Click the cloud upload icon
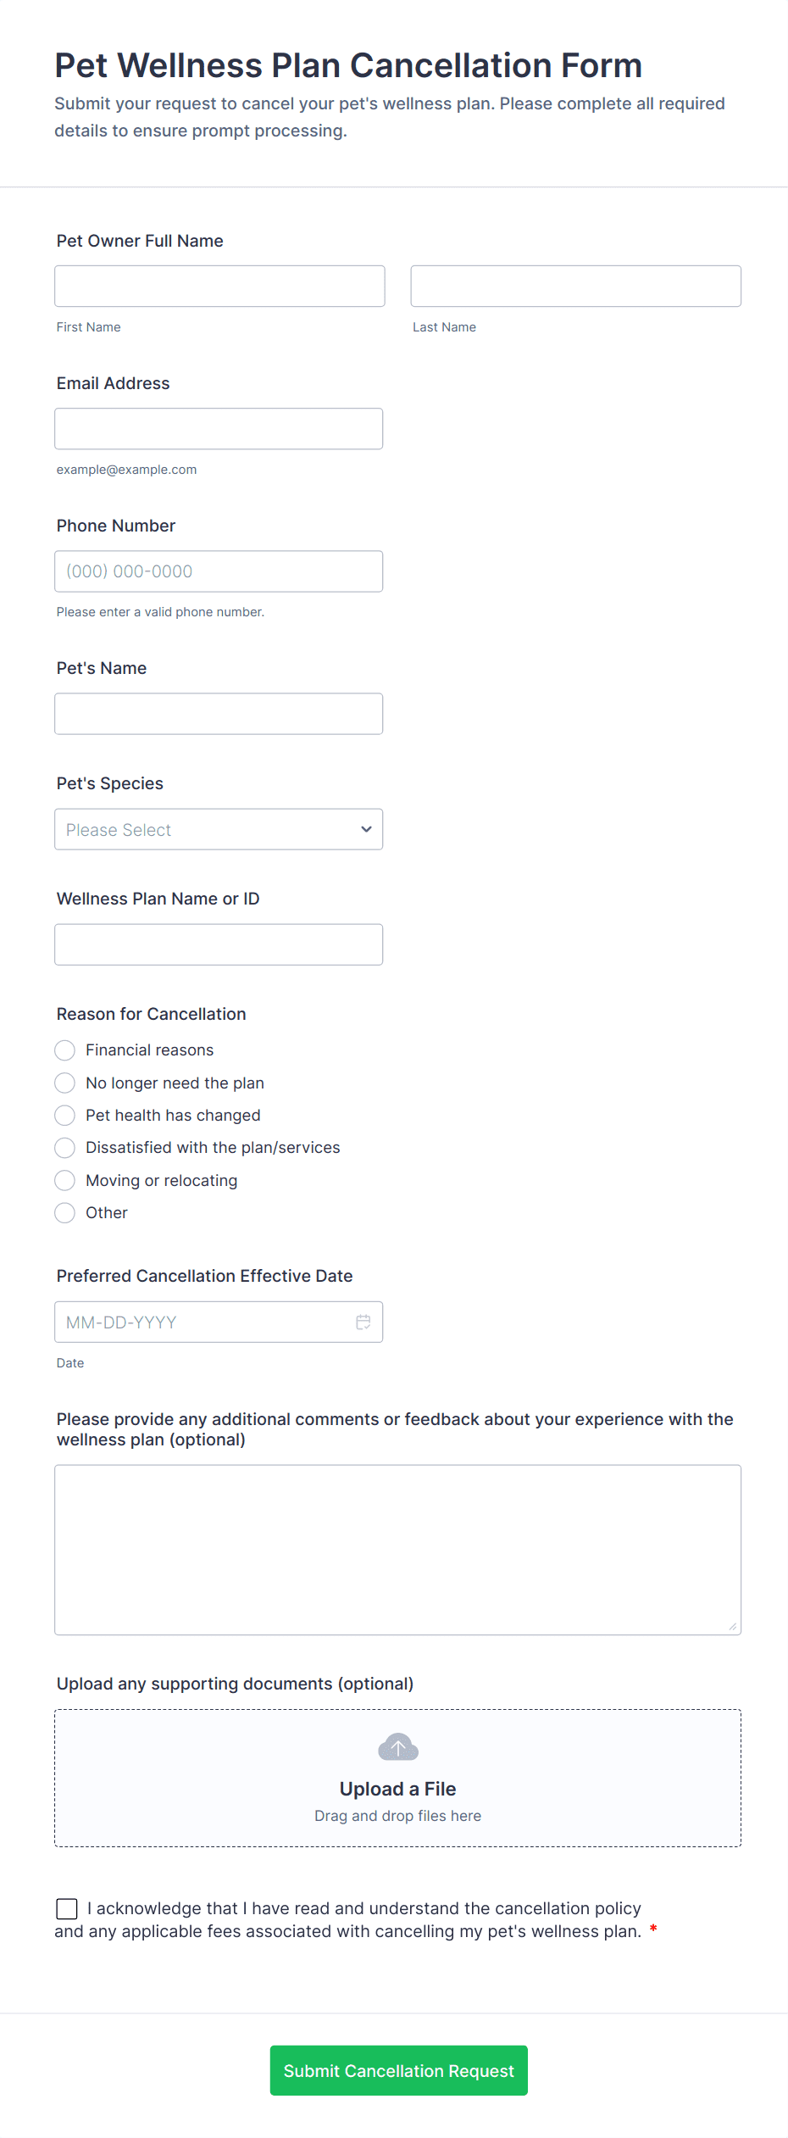 point(398,1747)
